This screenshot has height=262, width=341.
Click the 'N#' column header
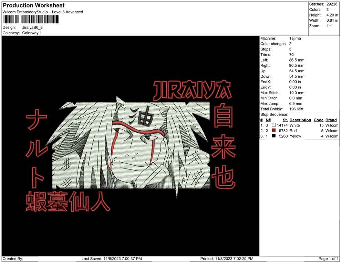[268, 120]
